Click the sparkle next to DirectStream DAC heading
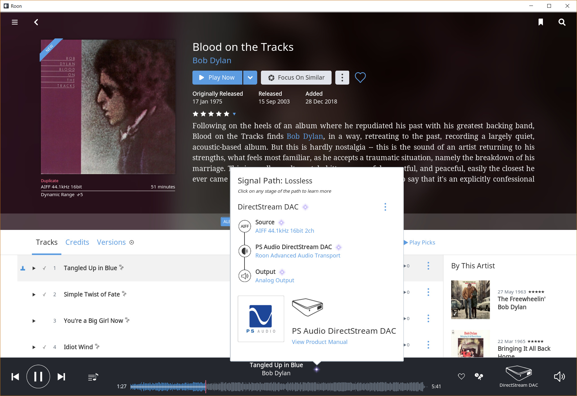 (x=306, y=207)
